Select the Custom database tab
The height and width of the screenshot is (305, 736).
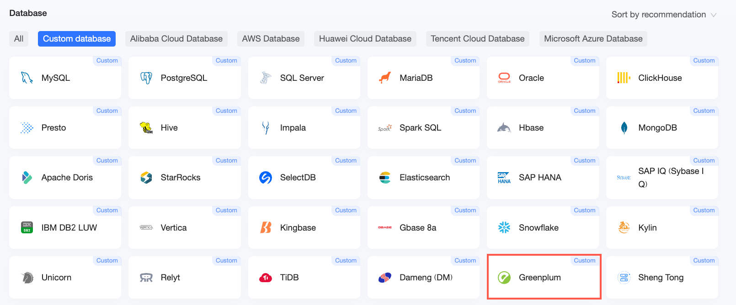[77, 39]
